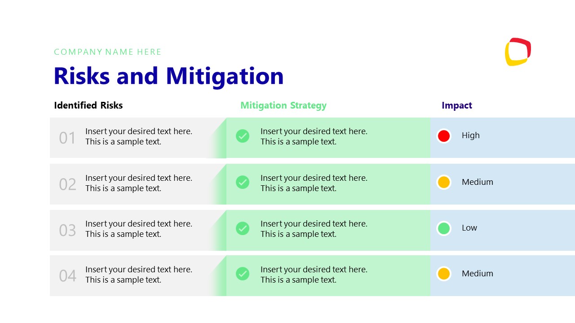Click the number 04 in fourth row
Image resolution: width=575 pixels, height=323 pixels.
[x=67, y=276]
